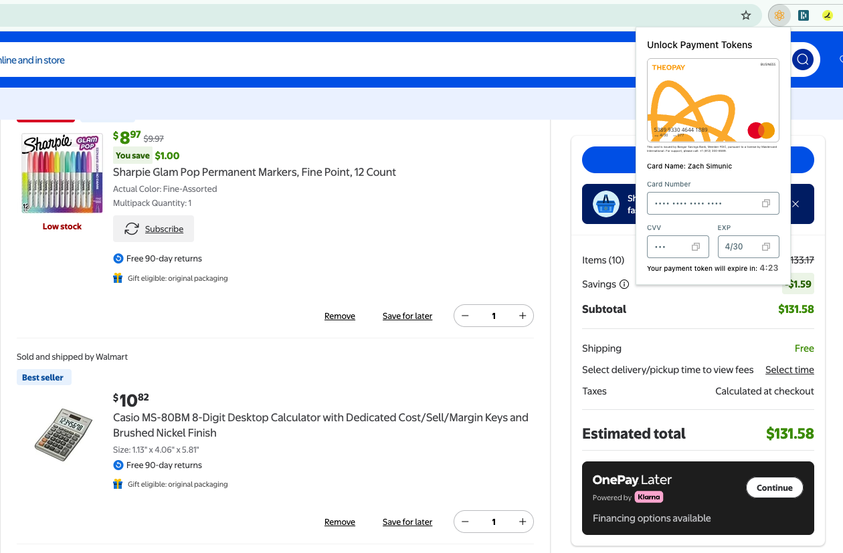Open Sharpie Glam Pop product title
Viewport: 843px width, 553px height.
254,172
